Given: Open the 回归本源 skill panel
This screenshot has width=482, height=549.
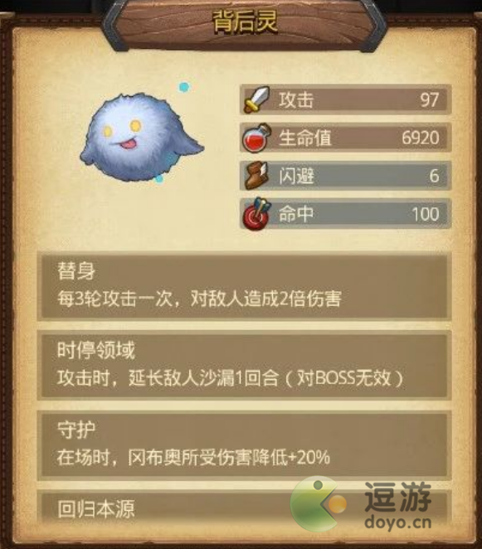Looking at the screenshot, I should [x=244, y=509].
